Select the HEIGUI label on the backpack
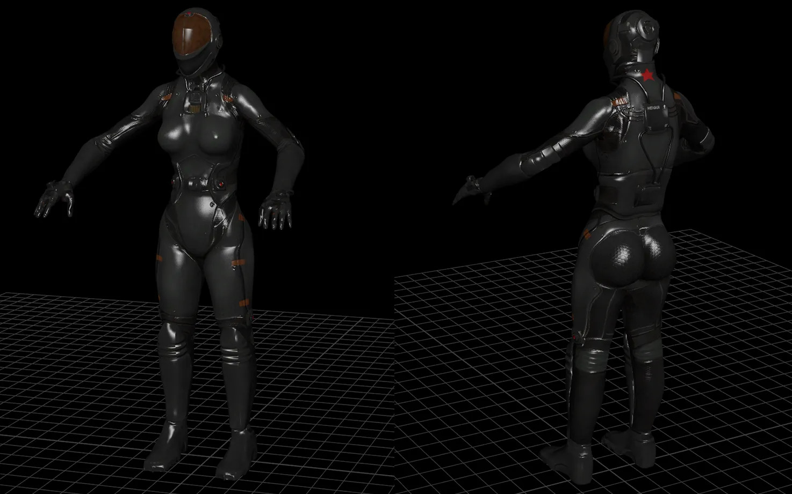The height and width of the screenshot is (494, 792). (x=654, y=108)
